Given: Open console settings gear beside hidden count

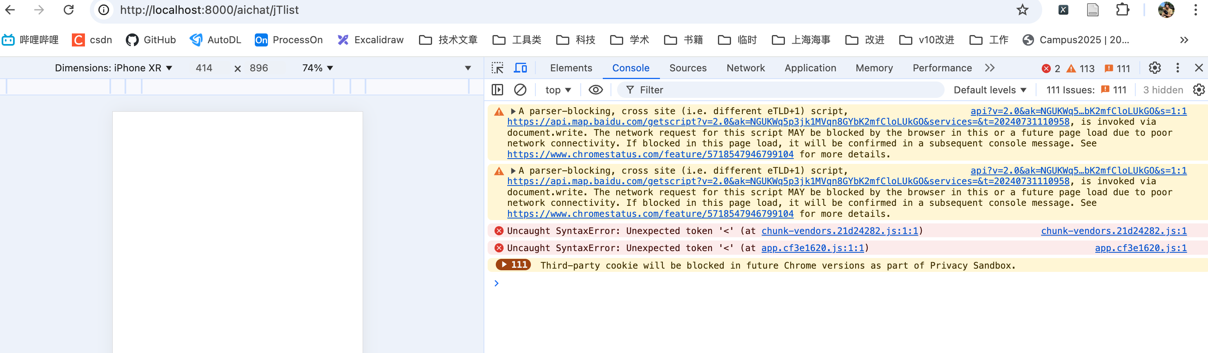Looking at the screenshot, I should pos(1199,90).
